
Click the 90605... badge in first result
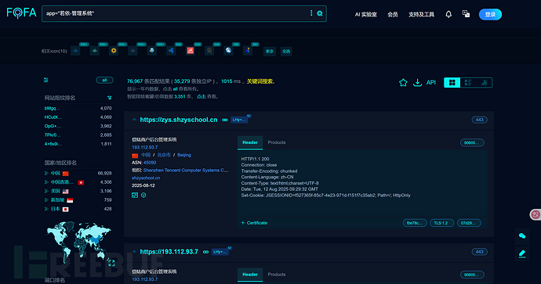coord(472,143)
